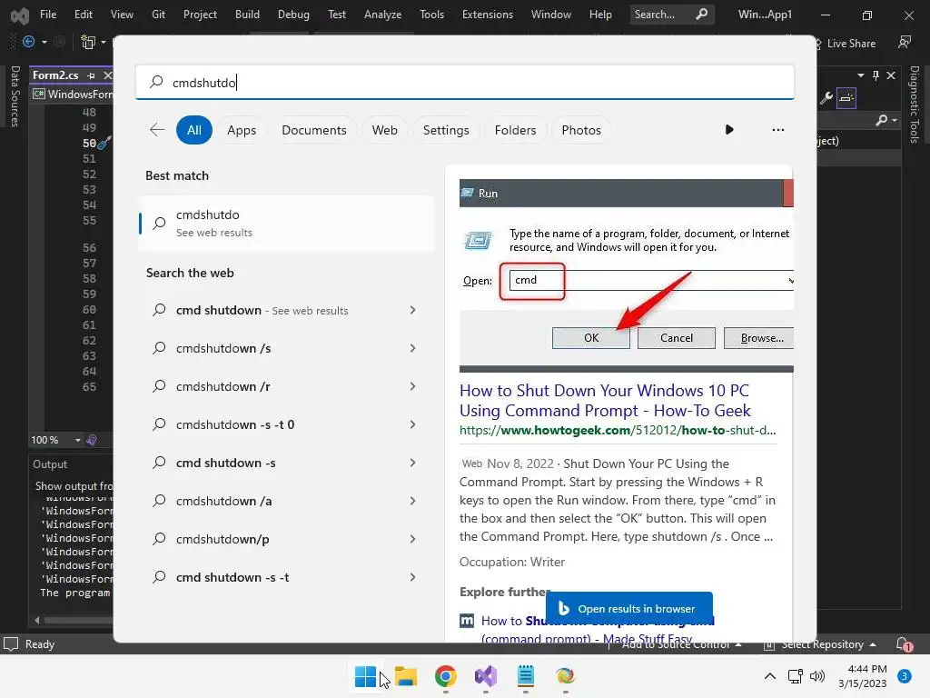Open Visual Studio notifications bell
Image resolution: width=930 pixels, height=698 pixels.
point(904,644)
